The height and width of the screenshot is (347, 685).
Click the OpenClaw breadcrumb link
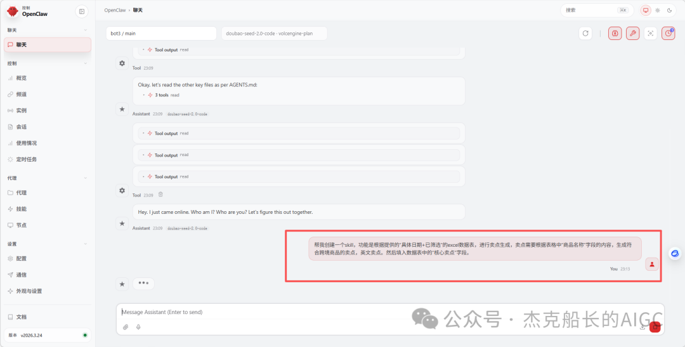[x=115, y=10]
